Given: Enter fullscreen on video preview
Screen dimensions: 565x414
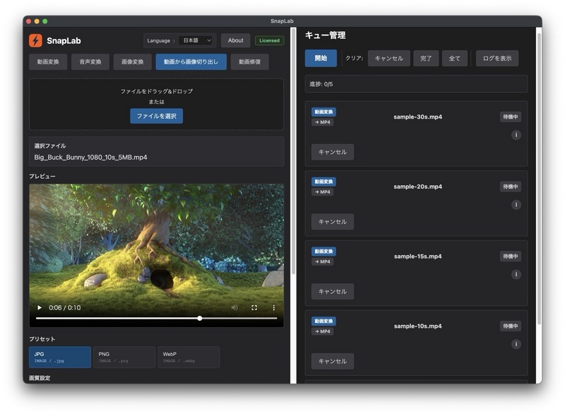Looking at the screenshot, I should [x=254, y=307].
